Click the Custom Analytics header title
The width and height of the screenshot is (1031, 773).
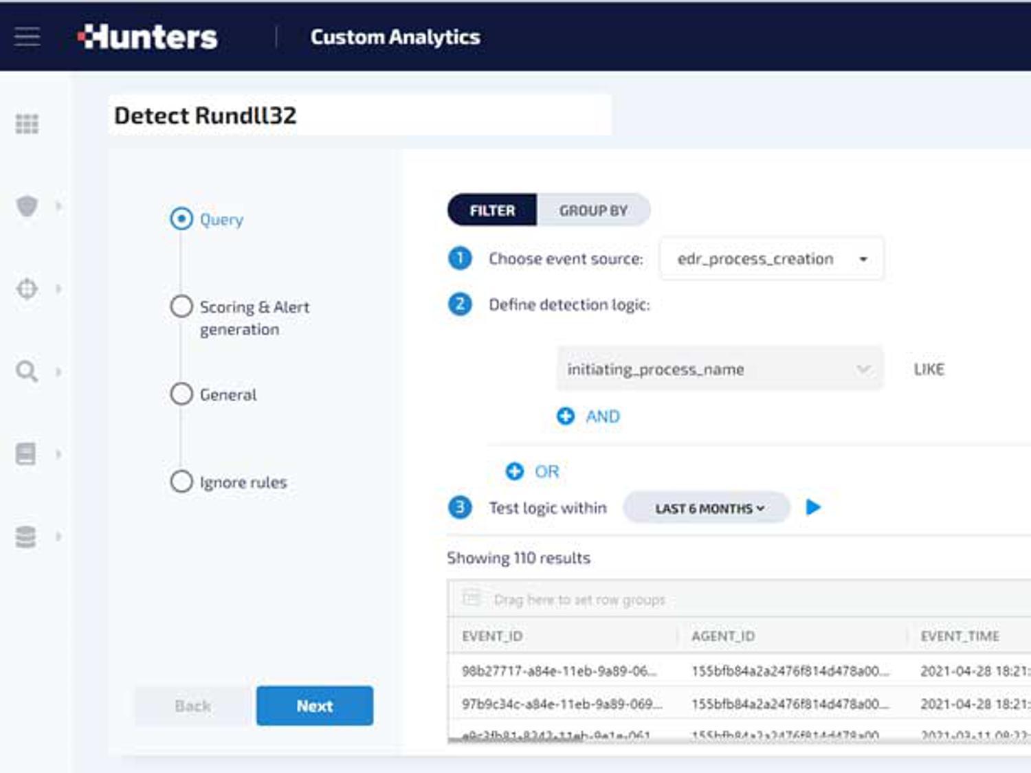click(395, 37)
